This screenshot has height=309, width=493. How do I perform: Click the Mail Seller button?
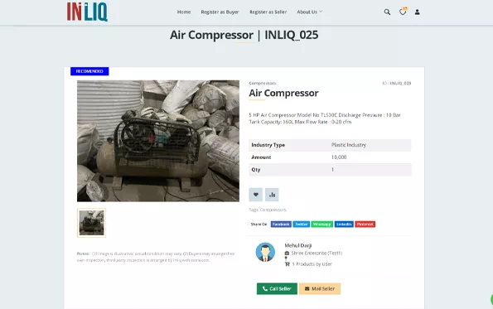point(320,288)
